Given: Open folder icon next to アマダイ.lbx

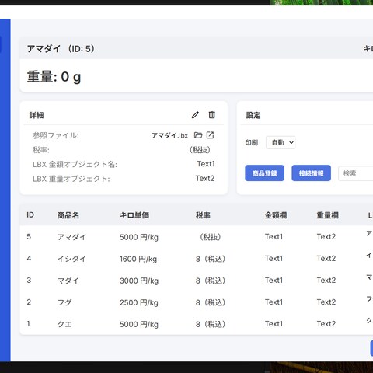Looking at the screenshot, I should tap(198, 135).
